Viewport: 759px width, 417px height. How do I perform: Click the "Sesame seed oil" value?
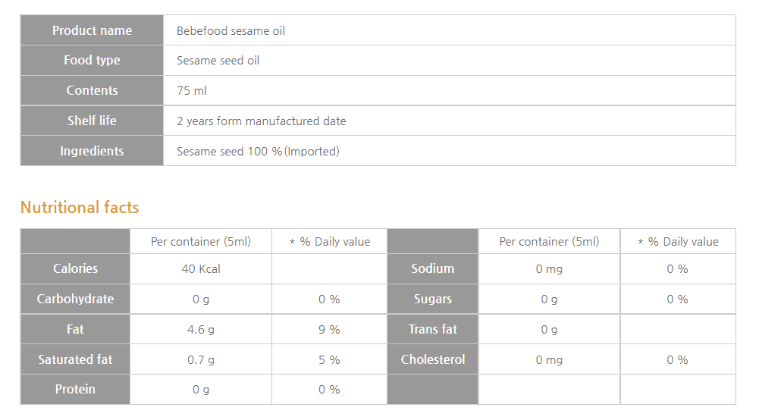(x=218, y=61)
